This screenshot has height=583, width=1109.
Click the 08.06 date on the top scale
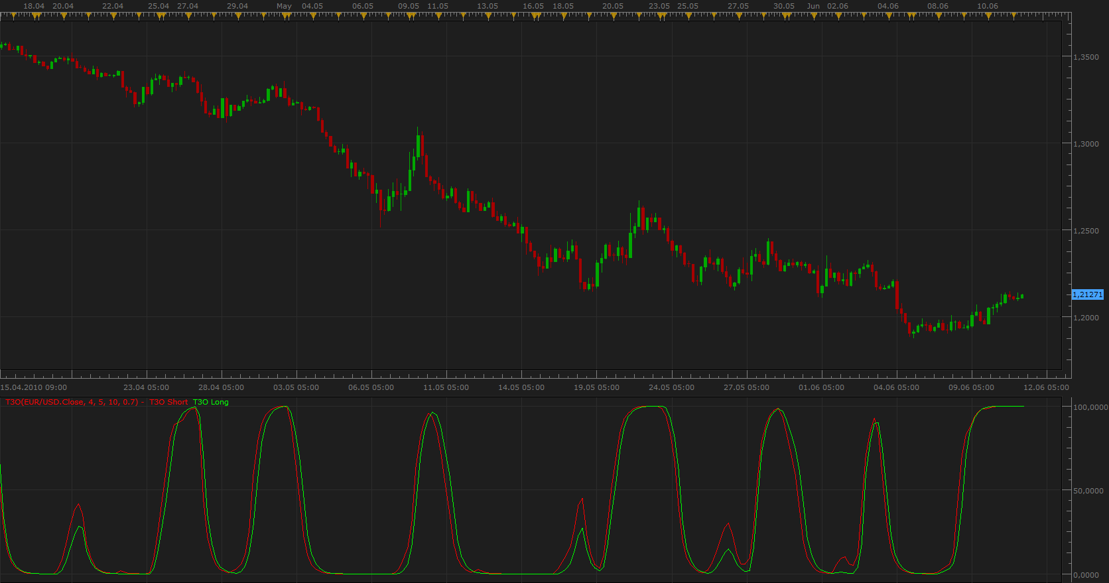[938, 6]
